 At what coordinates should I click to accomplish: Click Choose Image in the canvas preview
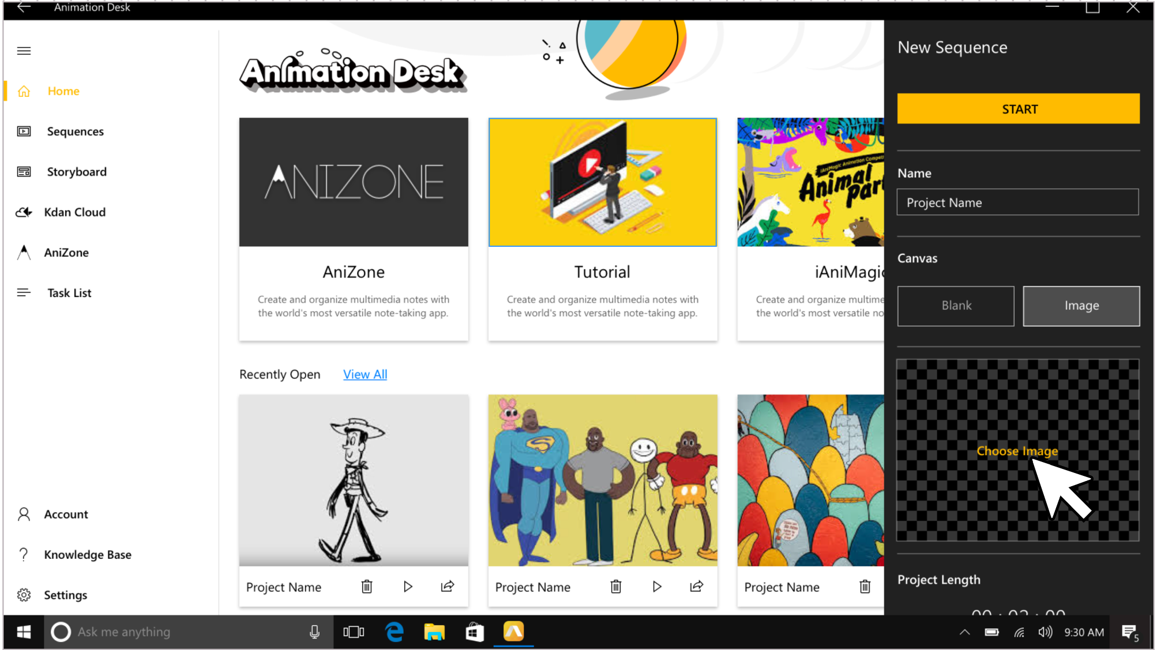coord(1017,451)
